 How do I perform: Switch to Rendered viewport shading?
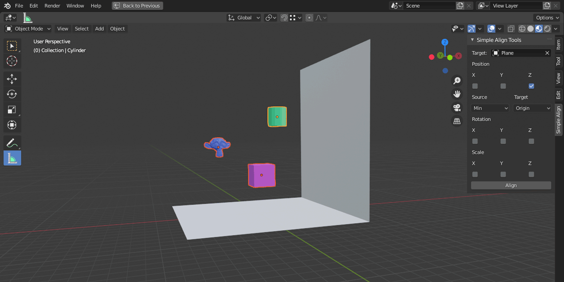pos(548,29)
